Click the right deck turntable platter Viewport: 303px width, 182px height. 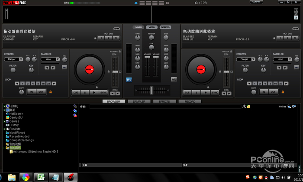click(201, 69)
